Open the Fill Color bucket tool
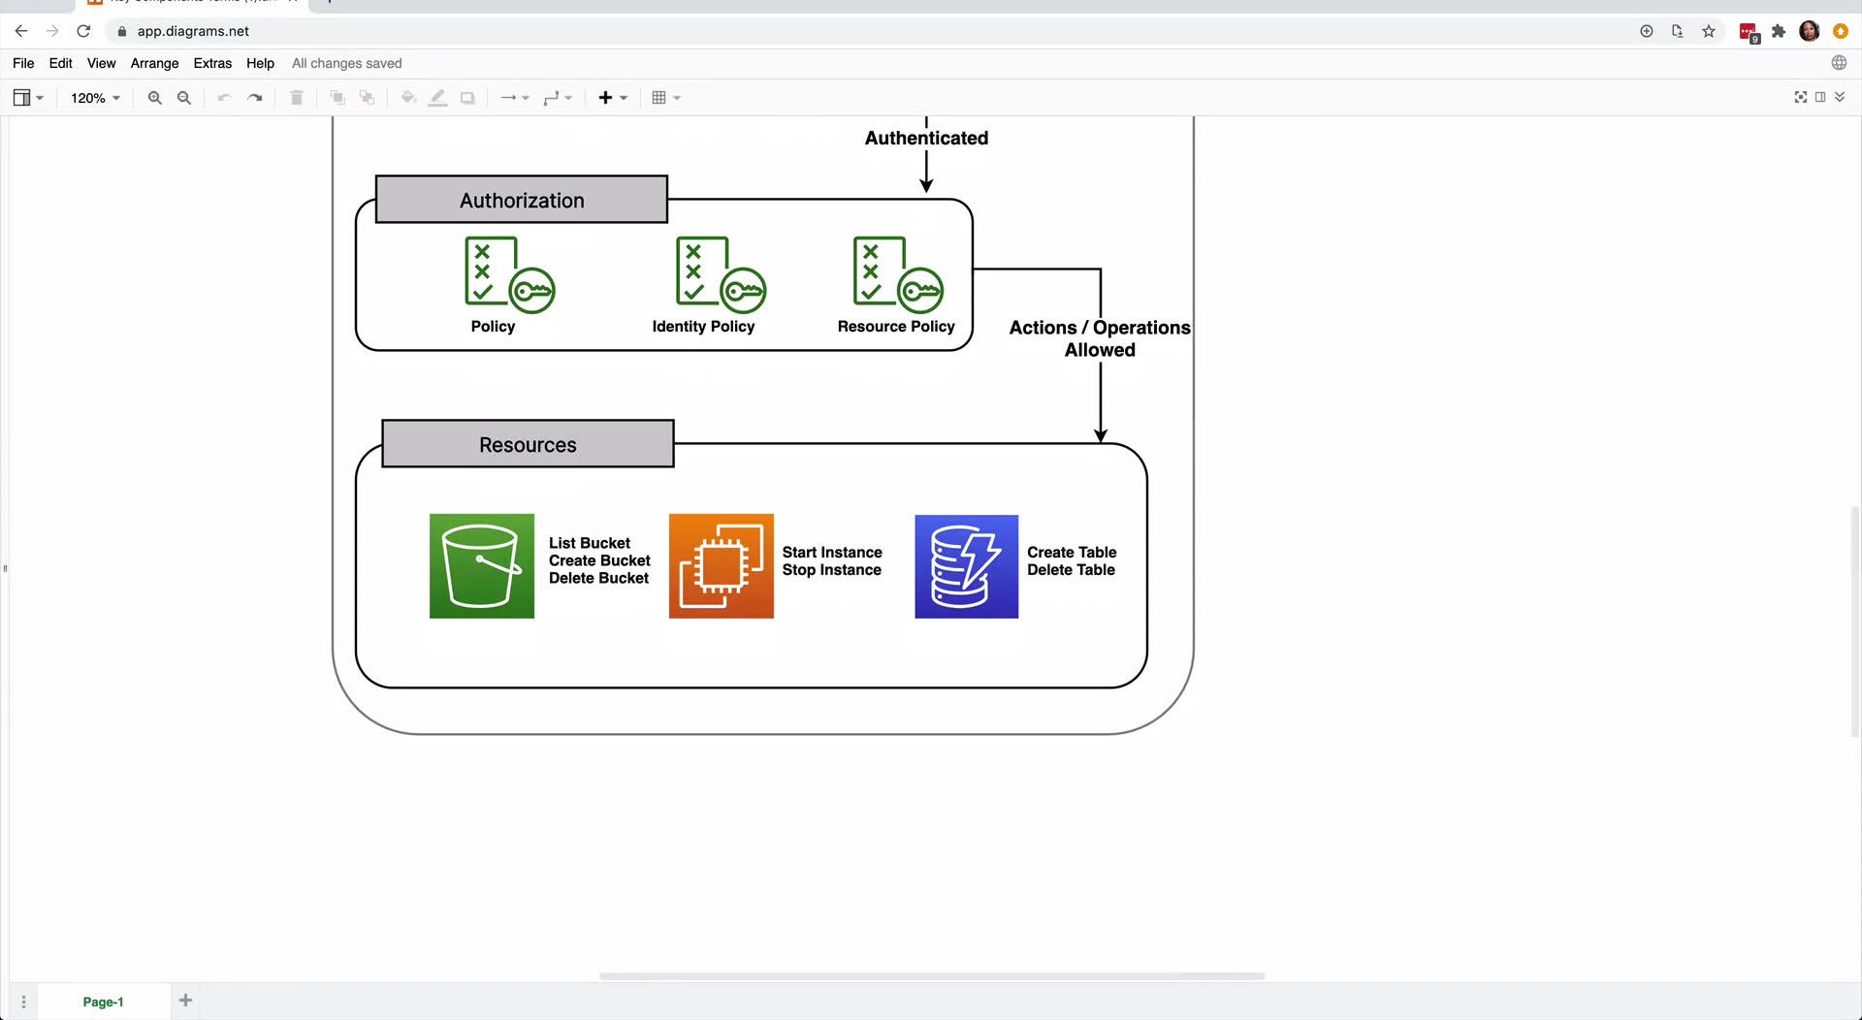Viewport: 1862px width, 1020px height. [408, 98]
